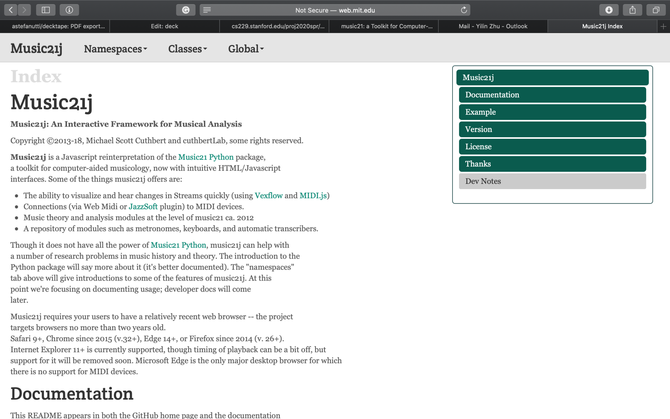Toggle the Safari sidebar icon

tap(46, 10)
